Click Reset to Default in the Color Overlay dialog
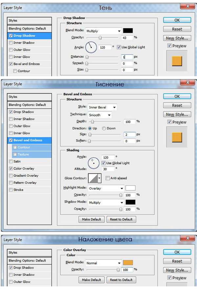 click(x=121, y=280)
